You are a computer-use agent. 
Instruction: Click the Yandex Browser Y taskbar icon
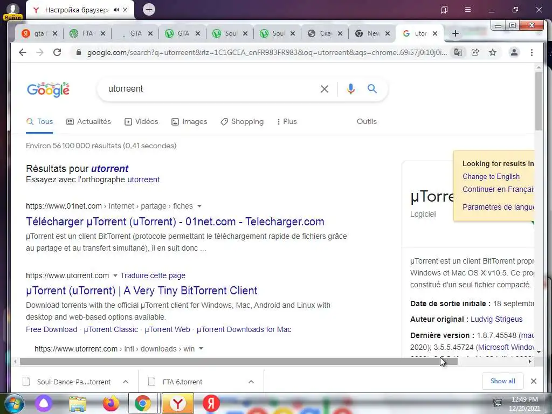coord(178,403)
